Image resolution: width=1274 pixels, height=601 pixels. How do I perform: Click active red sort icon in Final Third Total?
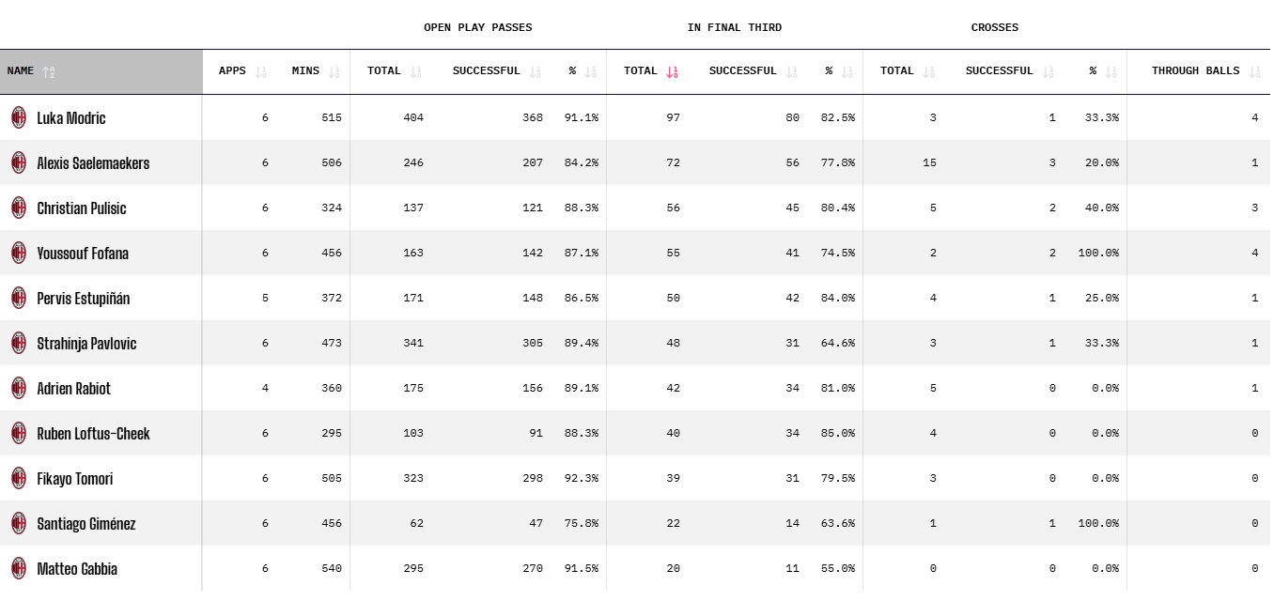672,71
